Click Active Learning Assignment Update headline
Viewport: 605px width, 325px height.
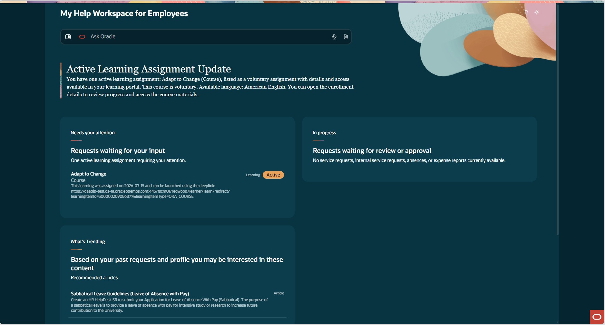click(149, 69)
